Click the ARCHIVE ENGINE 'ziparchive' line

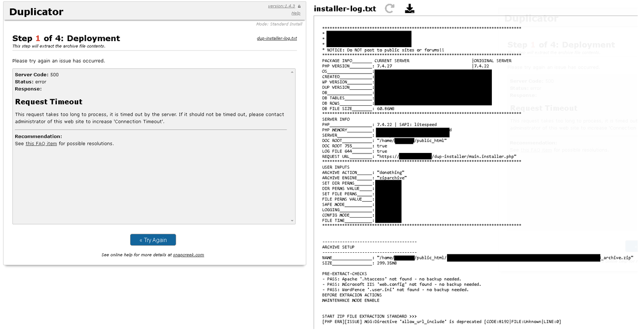365,178
